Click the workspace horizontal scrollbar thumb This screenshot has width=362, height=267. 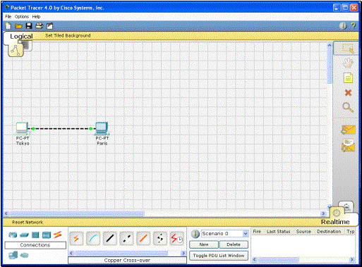(76, 213)
